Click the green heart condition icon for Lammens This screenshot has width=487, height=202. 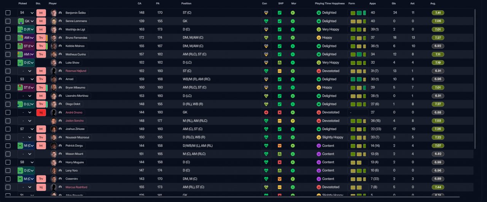pyautogui.click(x=266, y=21)
